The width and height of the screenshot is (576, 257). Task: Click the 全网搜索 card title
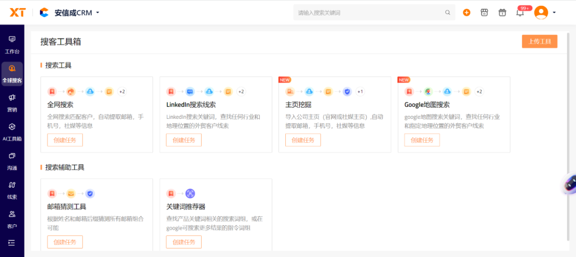point(61,105)
